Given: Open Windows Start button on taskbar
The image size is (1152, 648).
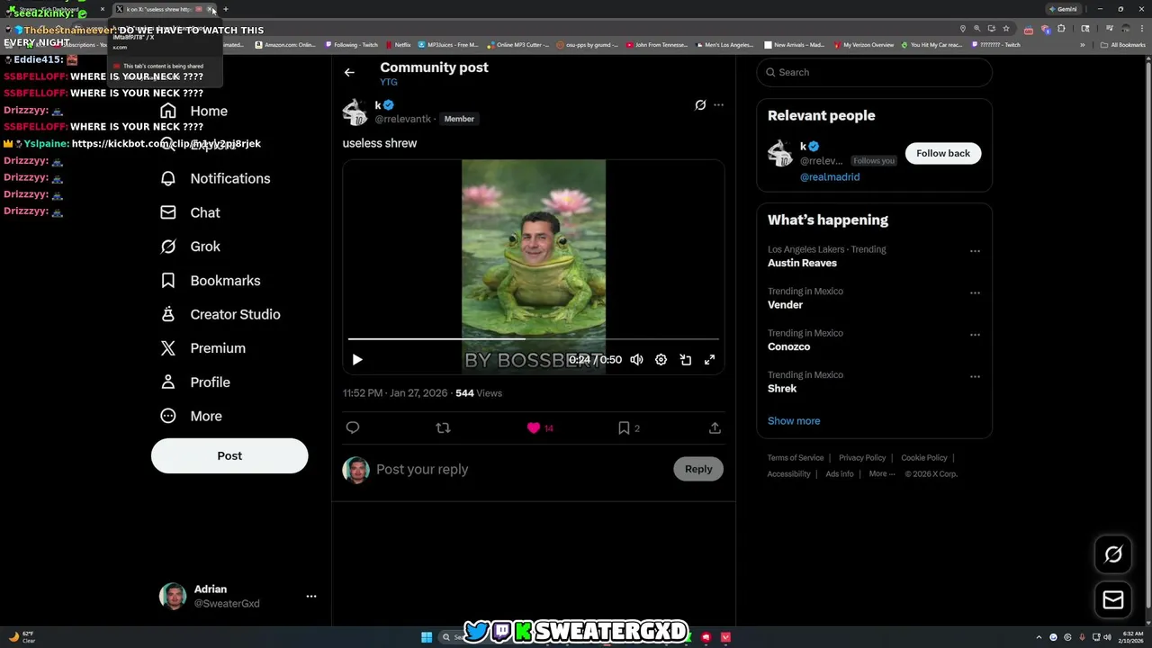Looking at the screenshot, I should click(x=427, y=637).
